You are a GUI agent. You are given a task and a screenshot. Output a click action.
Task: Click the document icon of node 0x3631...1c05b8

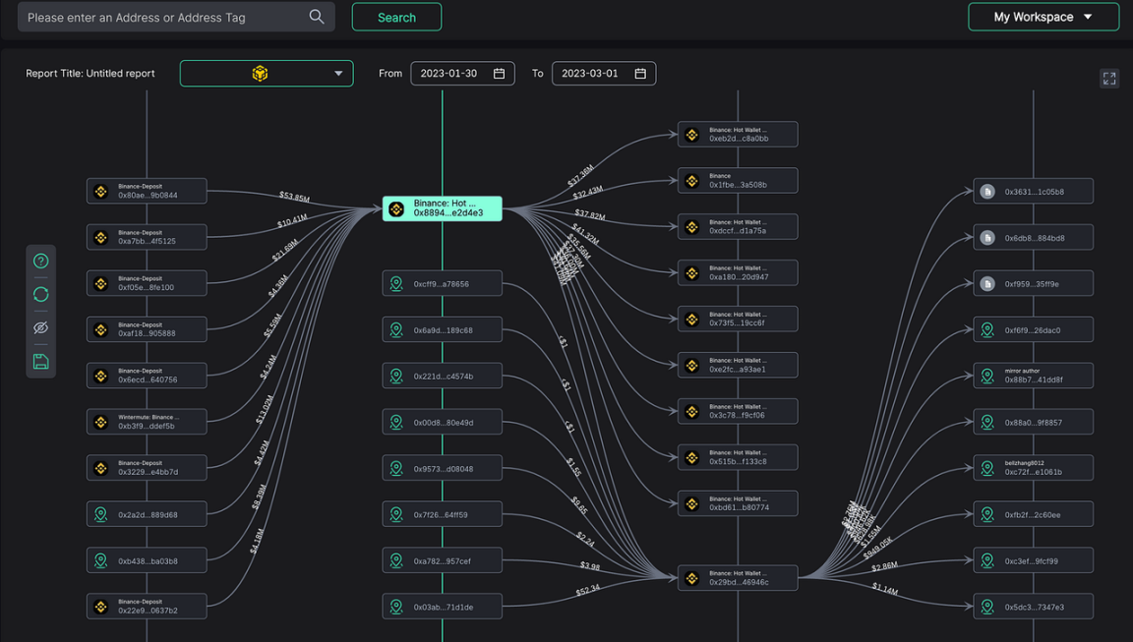987,192
